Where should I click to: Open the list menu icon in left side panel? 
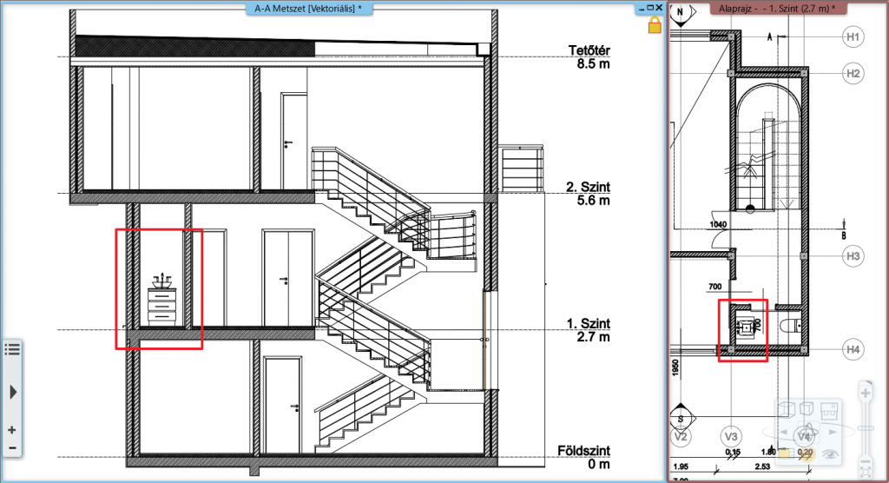[x=12, y=349]
